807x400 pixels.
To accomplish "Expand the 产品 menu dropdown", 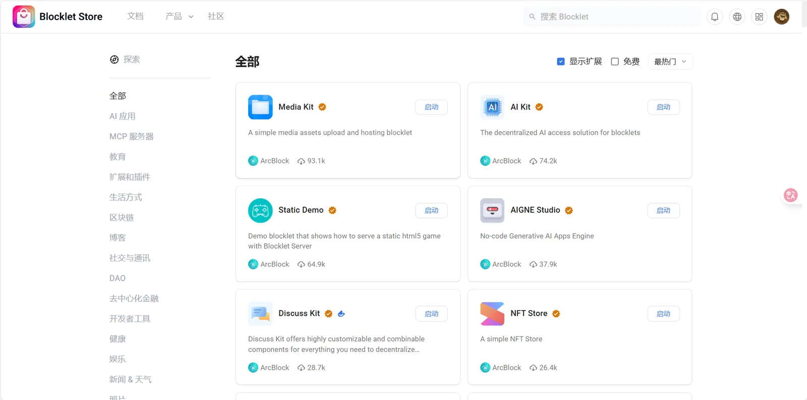I will click(180, 17).
